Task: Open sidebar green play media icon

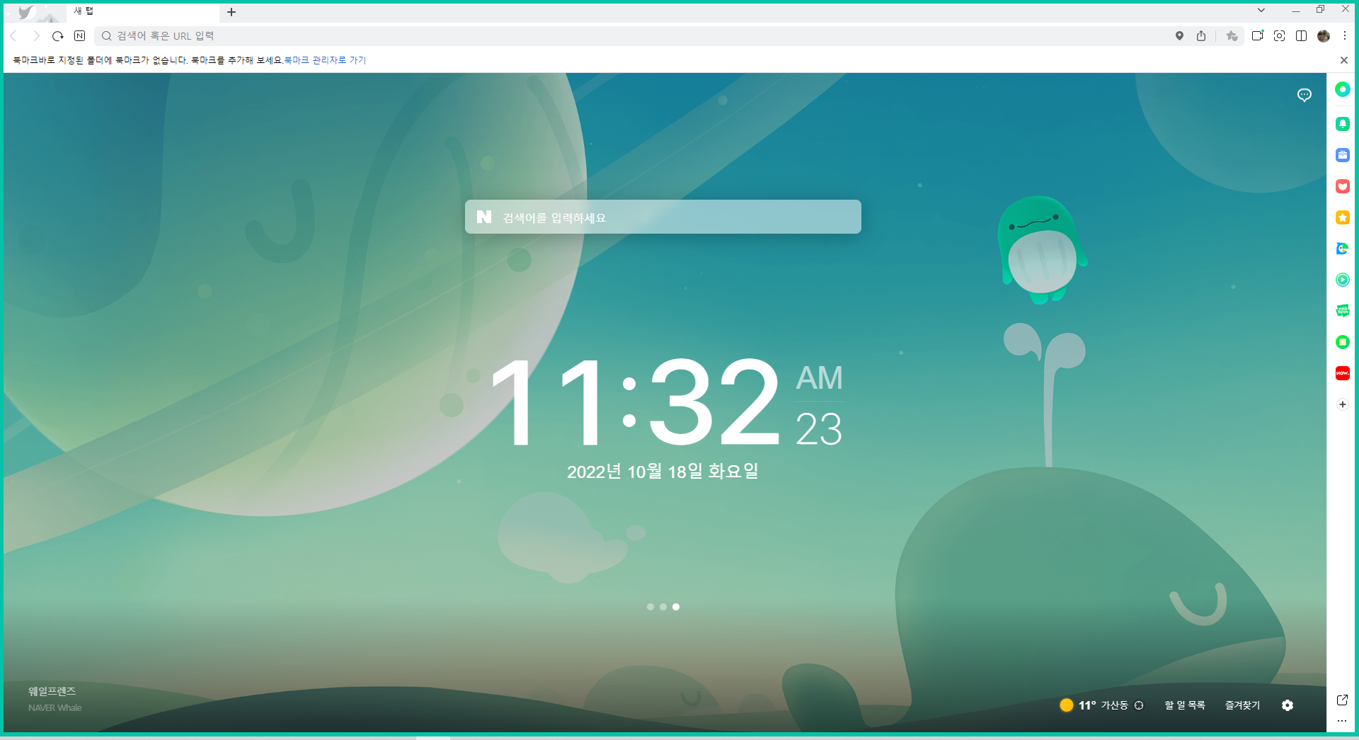Action: tap(1343, 280)
